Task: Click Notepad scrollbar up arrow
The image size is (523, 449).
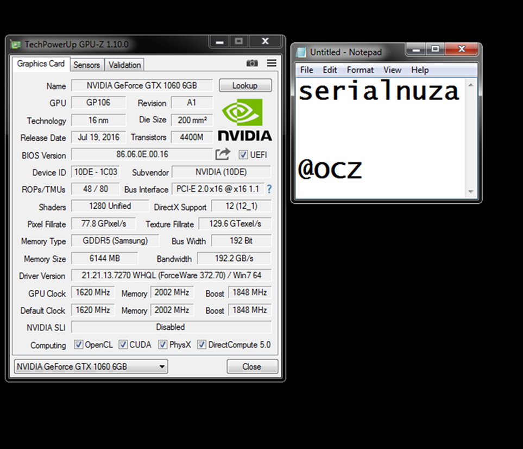Action: [471, 85]
